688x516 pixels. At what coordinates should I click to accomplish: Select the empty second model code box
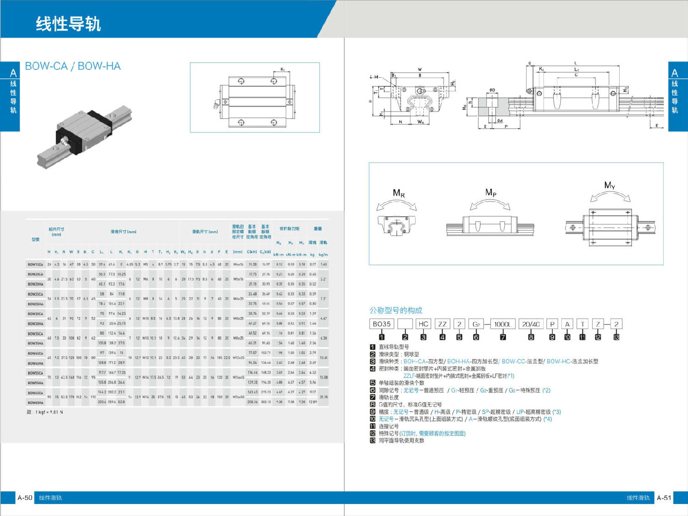click(x=405, y=324)
